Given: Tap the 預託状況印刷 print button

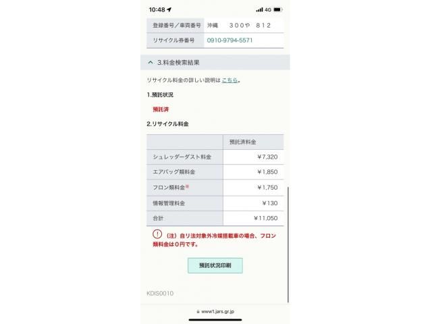Looking at the screenshot, I should [215, 265].
